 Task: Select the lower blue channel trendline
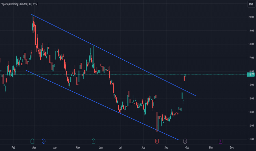pos(102,105)
